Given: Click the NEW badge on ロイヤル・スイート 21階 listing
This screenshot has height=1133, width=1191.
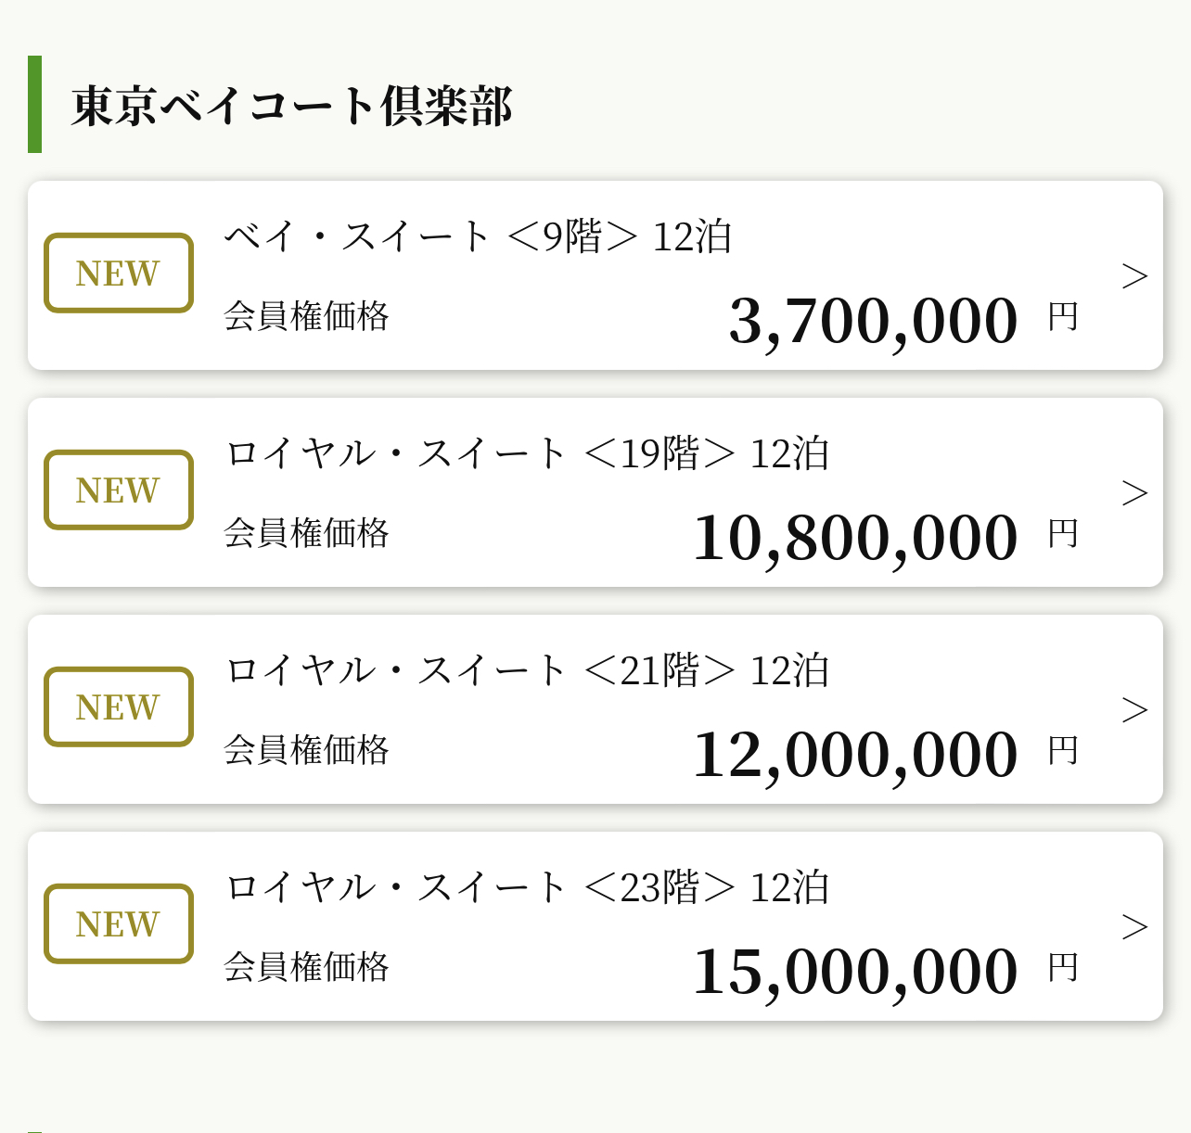Looking at the screenshot, I should pos(118,707).
